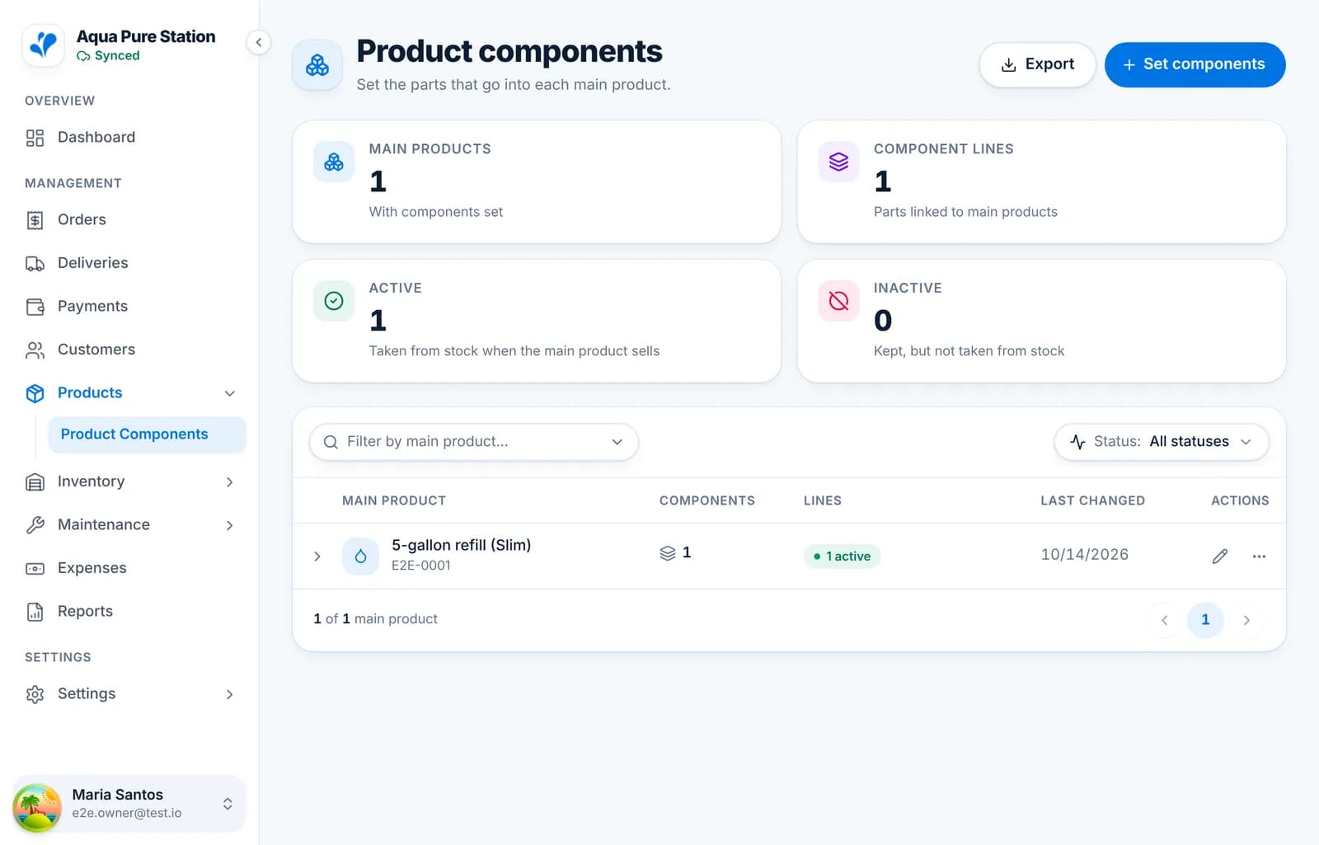1319x845 pixels.
Task: Click the Set components button
Action: click(1195, 64)
